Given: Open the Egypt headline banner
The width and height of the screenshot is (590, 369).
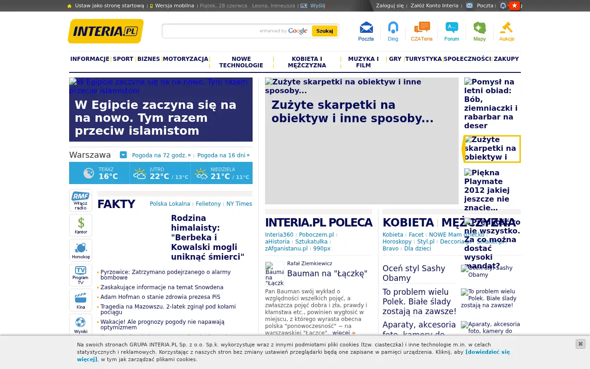Looking at the screenshot, I should (161, 109).
